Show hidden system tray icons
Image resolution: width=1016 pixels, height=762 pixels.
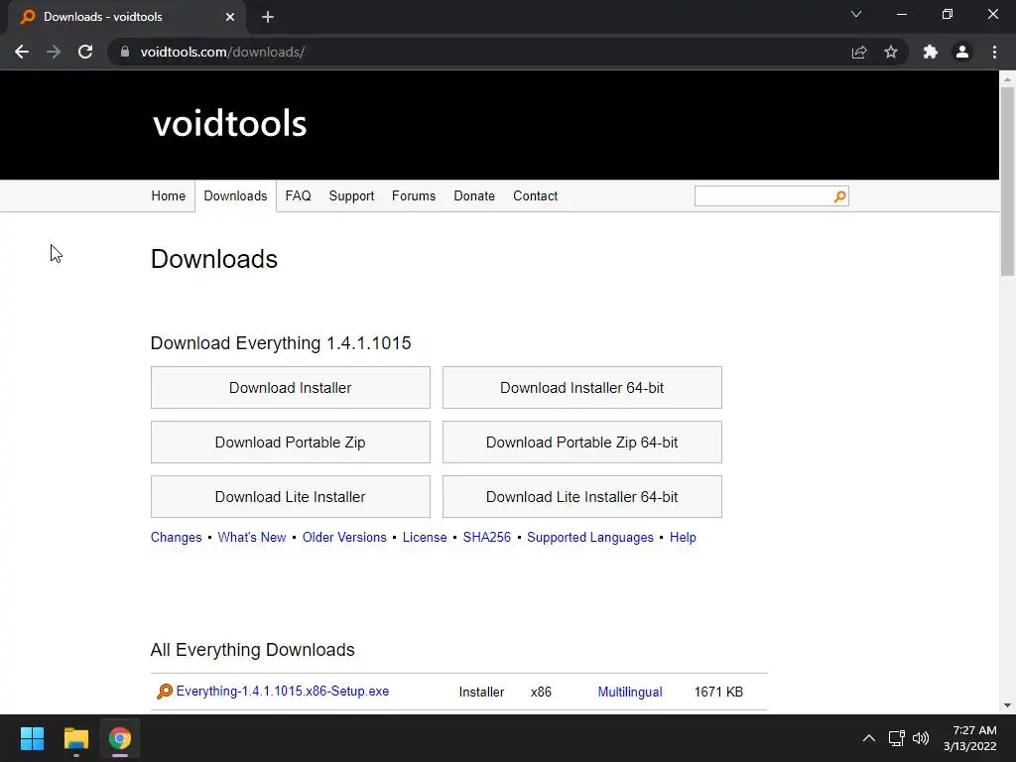coord(869,738)
